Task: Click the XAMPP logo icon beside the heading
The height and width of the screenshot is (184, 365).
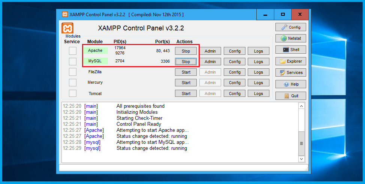Action: (67, 29)
